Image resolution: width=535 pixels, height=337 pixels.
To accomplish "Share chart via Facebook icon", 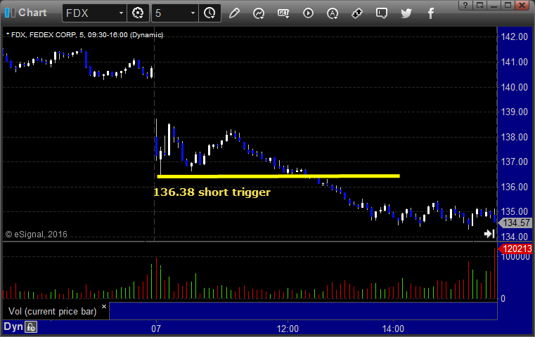I will tap(430, 13).
